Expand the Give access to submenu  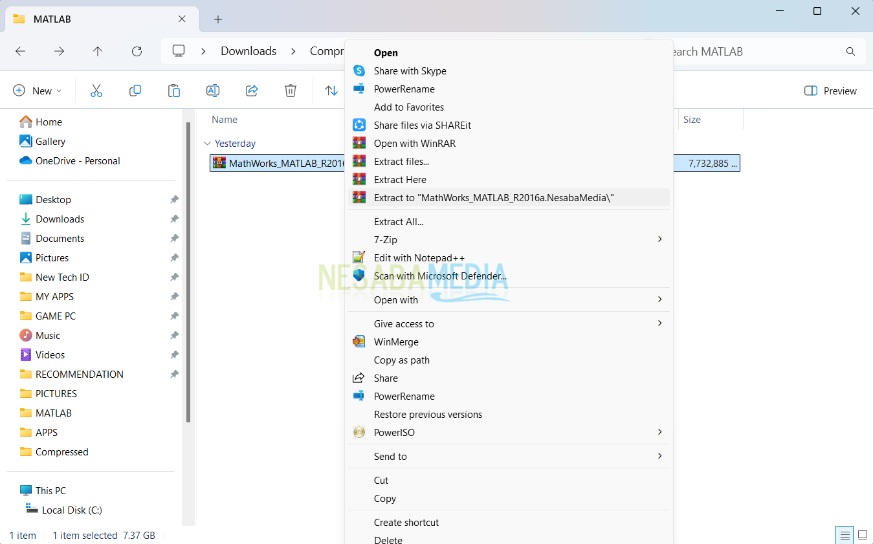coord(660,323)
